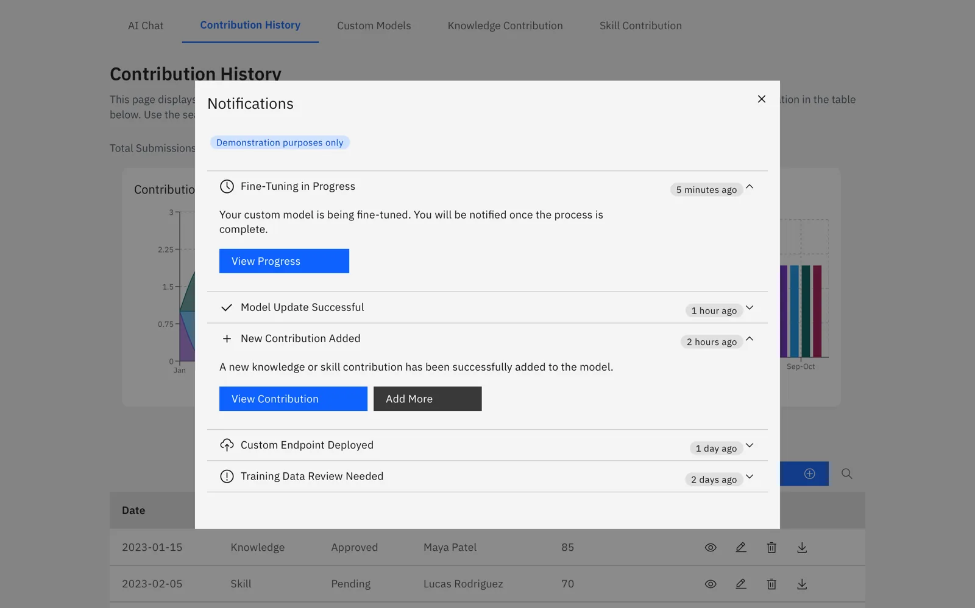Click the Date column header
This screenshot has height=608, width=975.
(x=133, y=511)
